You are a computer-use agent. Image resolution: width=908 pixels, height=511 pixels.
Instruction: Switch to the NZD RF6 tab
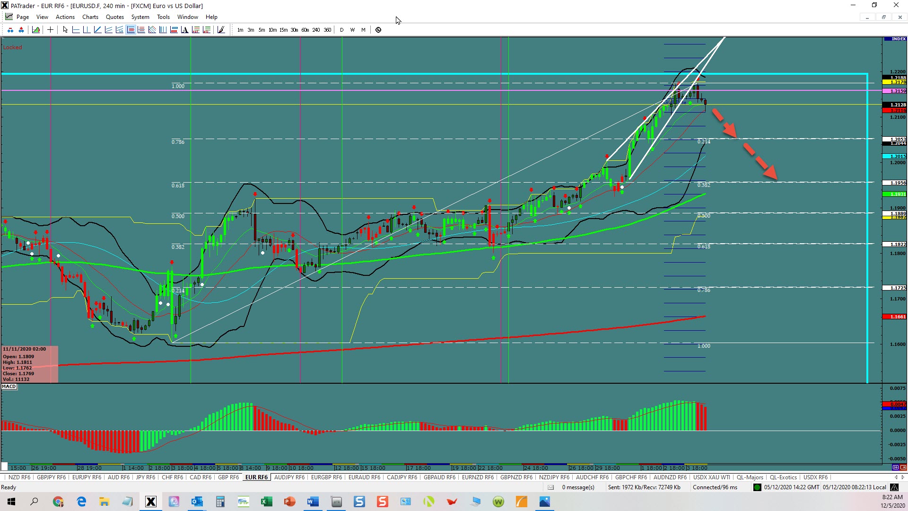[19, 477]
